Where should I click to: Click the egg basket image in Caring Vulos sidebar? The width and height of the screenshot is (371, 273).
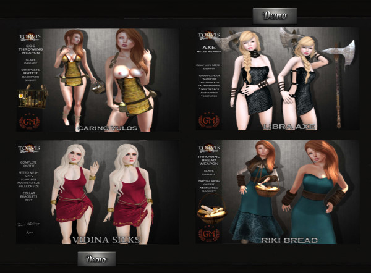pyautogui.click(x=32, y=96)
